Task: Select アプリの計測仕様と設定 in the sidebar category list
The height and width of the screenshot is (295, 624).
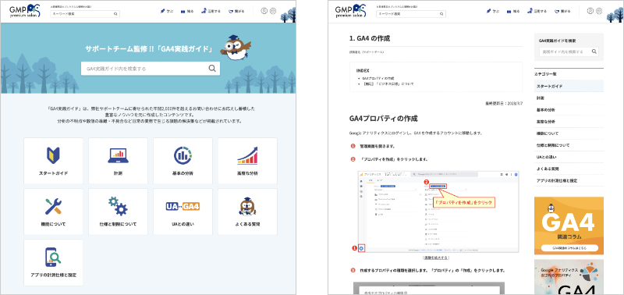Action: point(569,181)
